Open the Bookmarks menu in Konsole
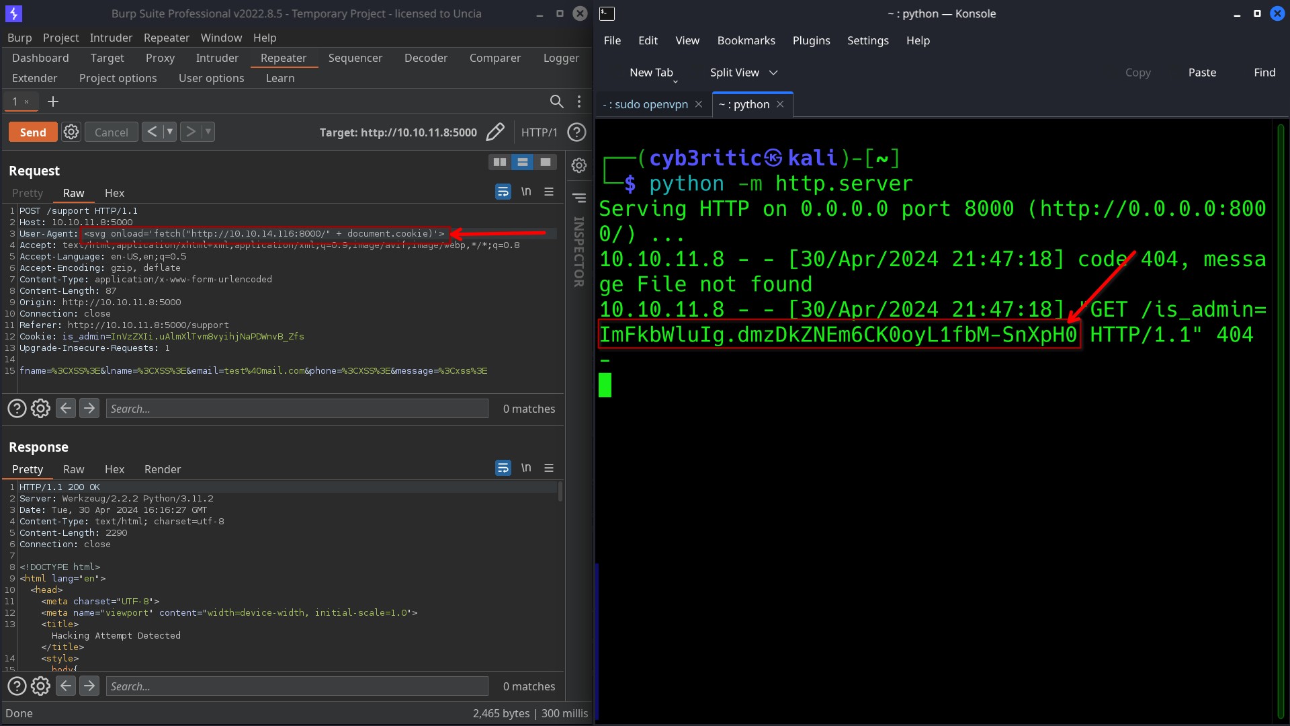This screenshot has width=1290, height=726. pos(746,40)
